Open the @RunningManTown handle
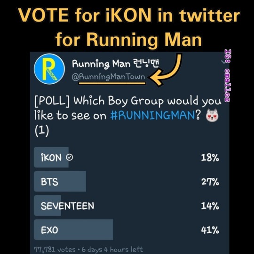 tap(108, 77)
